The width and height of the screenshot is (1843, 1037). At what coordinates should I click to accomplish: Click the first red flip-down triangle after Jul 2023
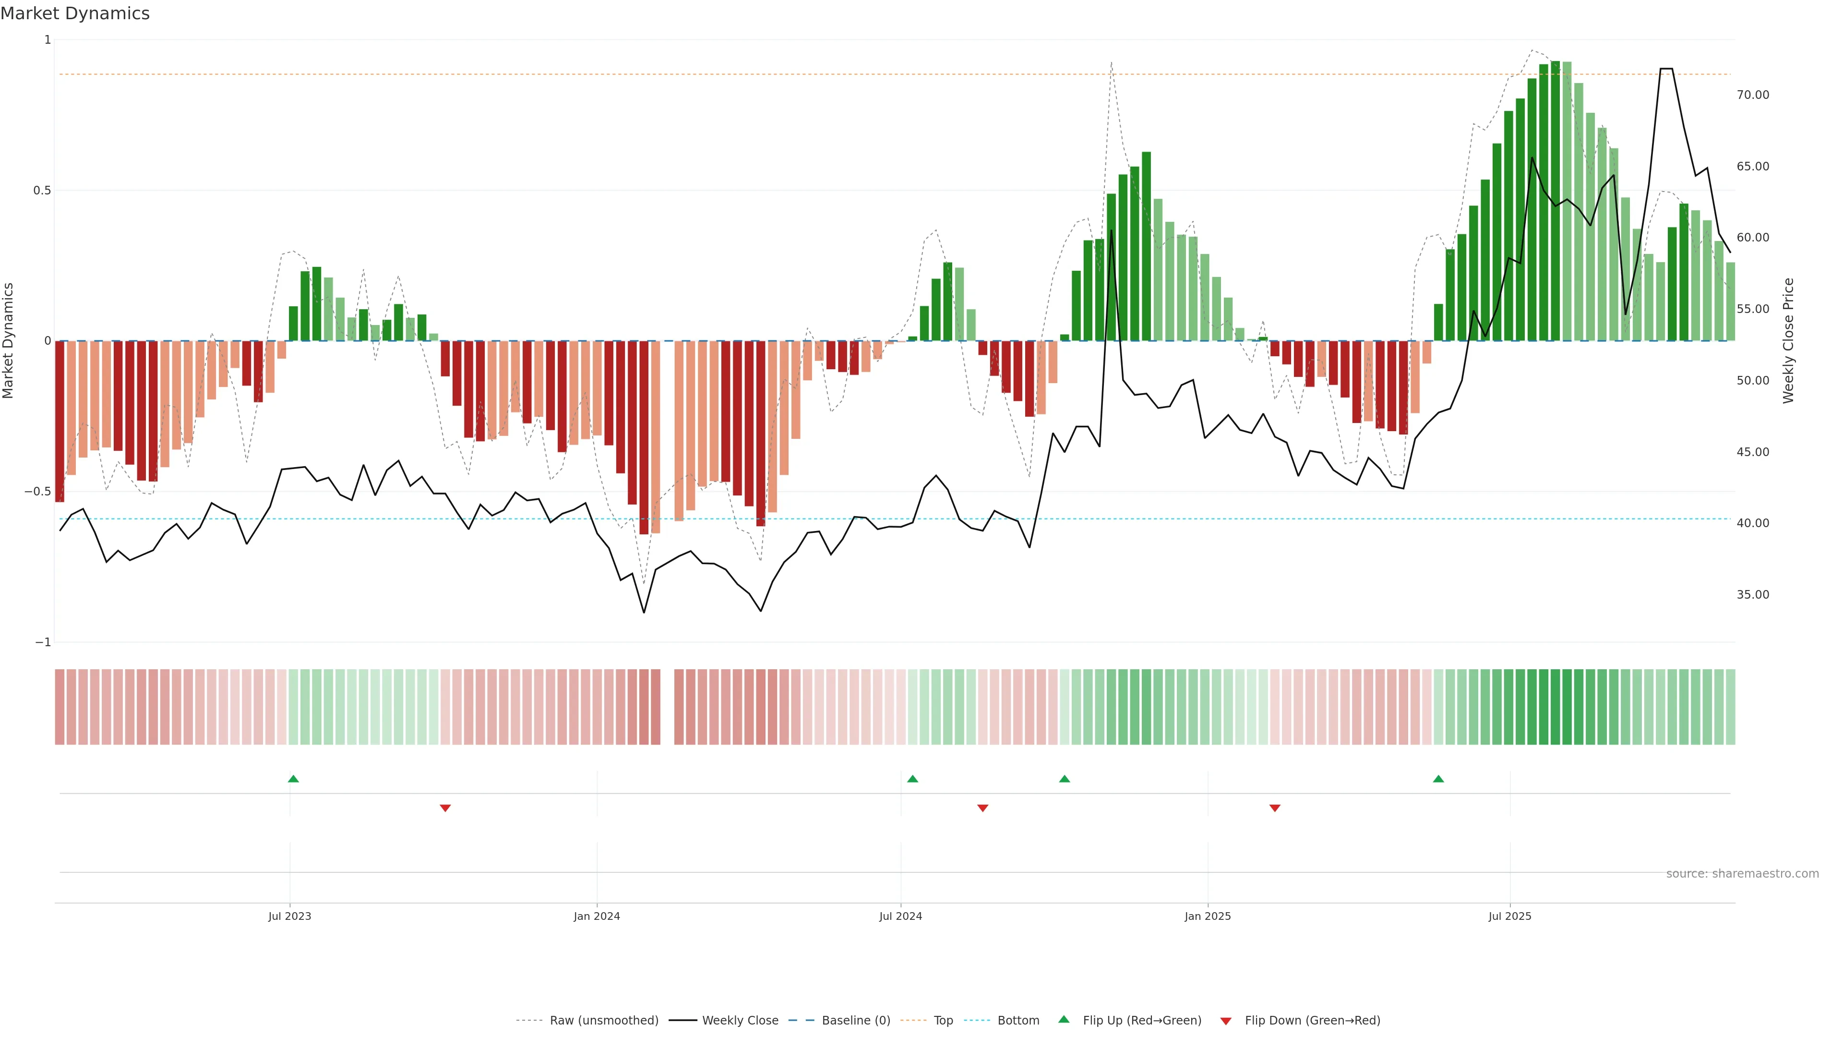click(445, 808)
